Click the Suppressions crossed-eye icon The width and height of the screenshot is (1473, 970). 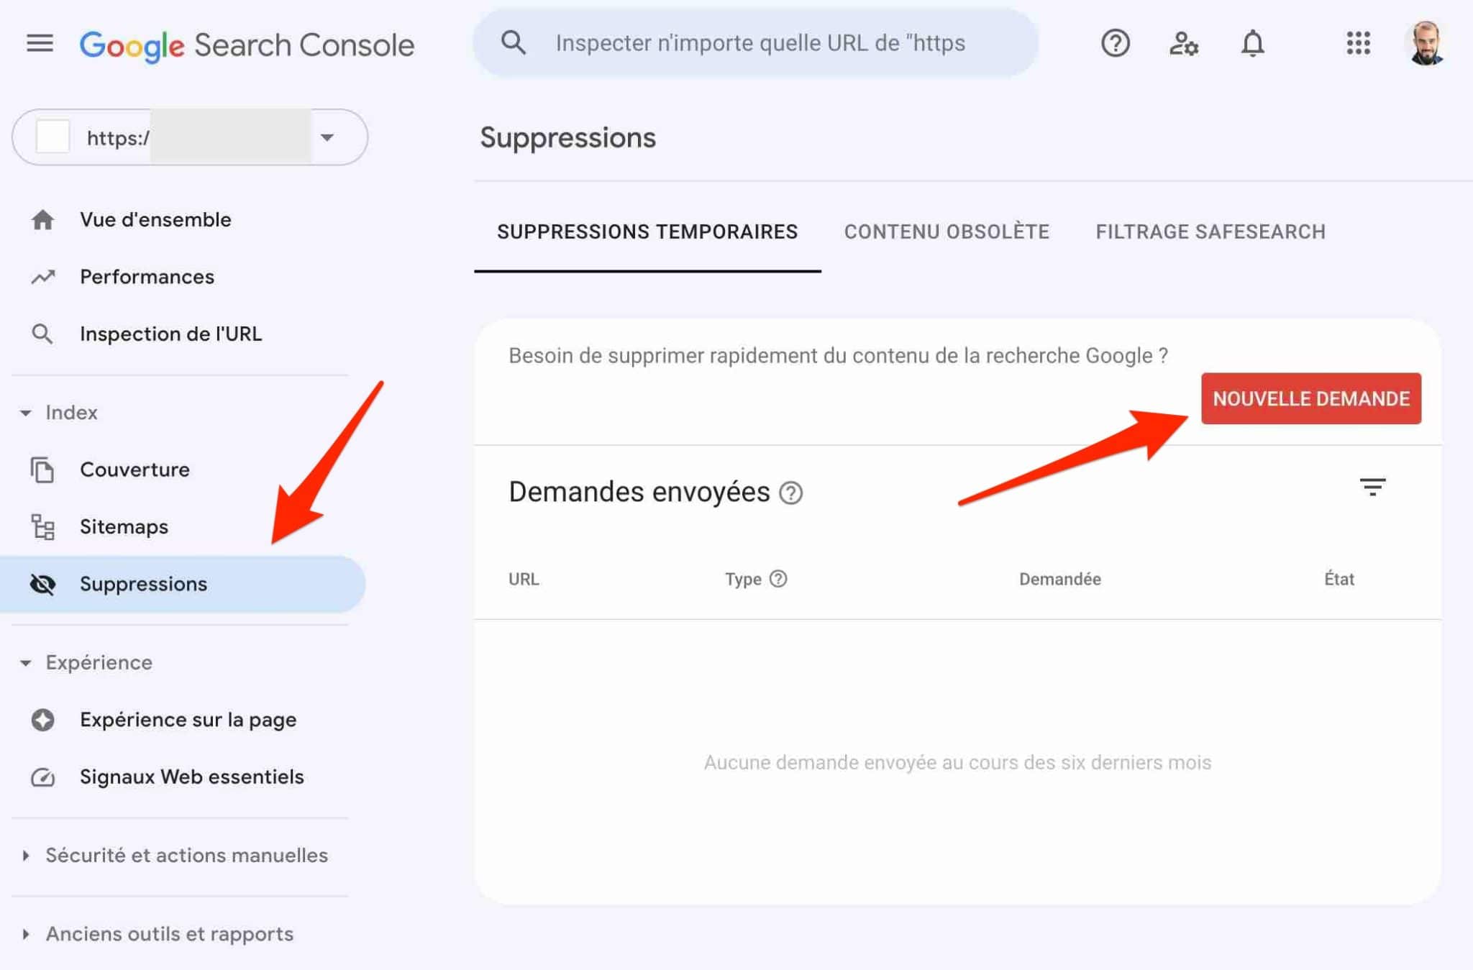coord(42,584)
